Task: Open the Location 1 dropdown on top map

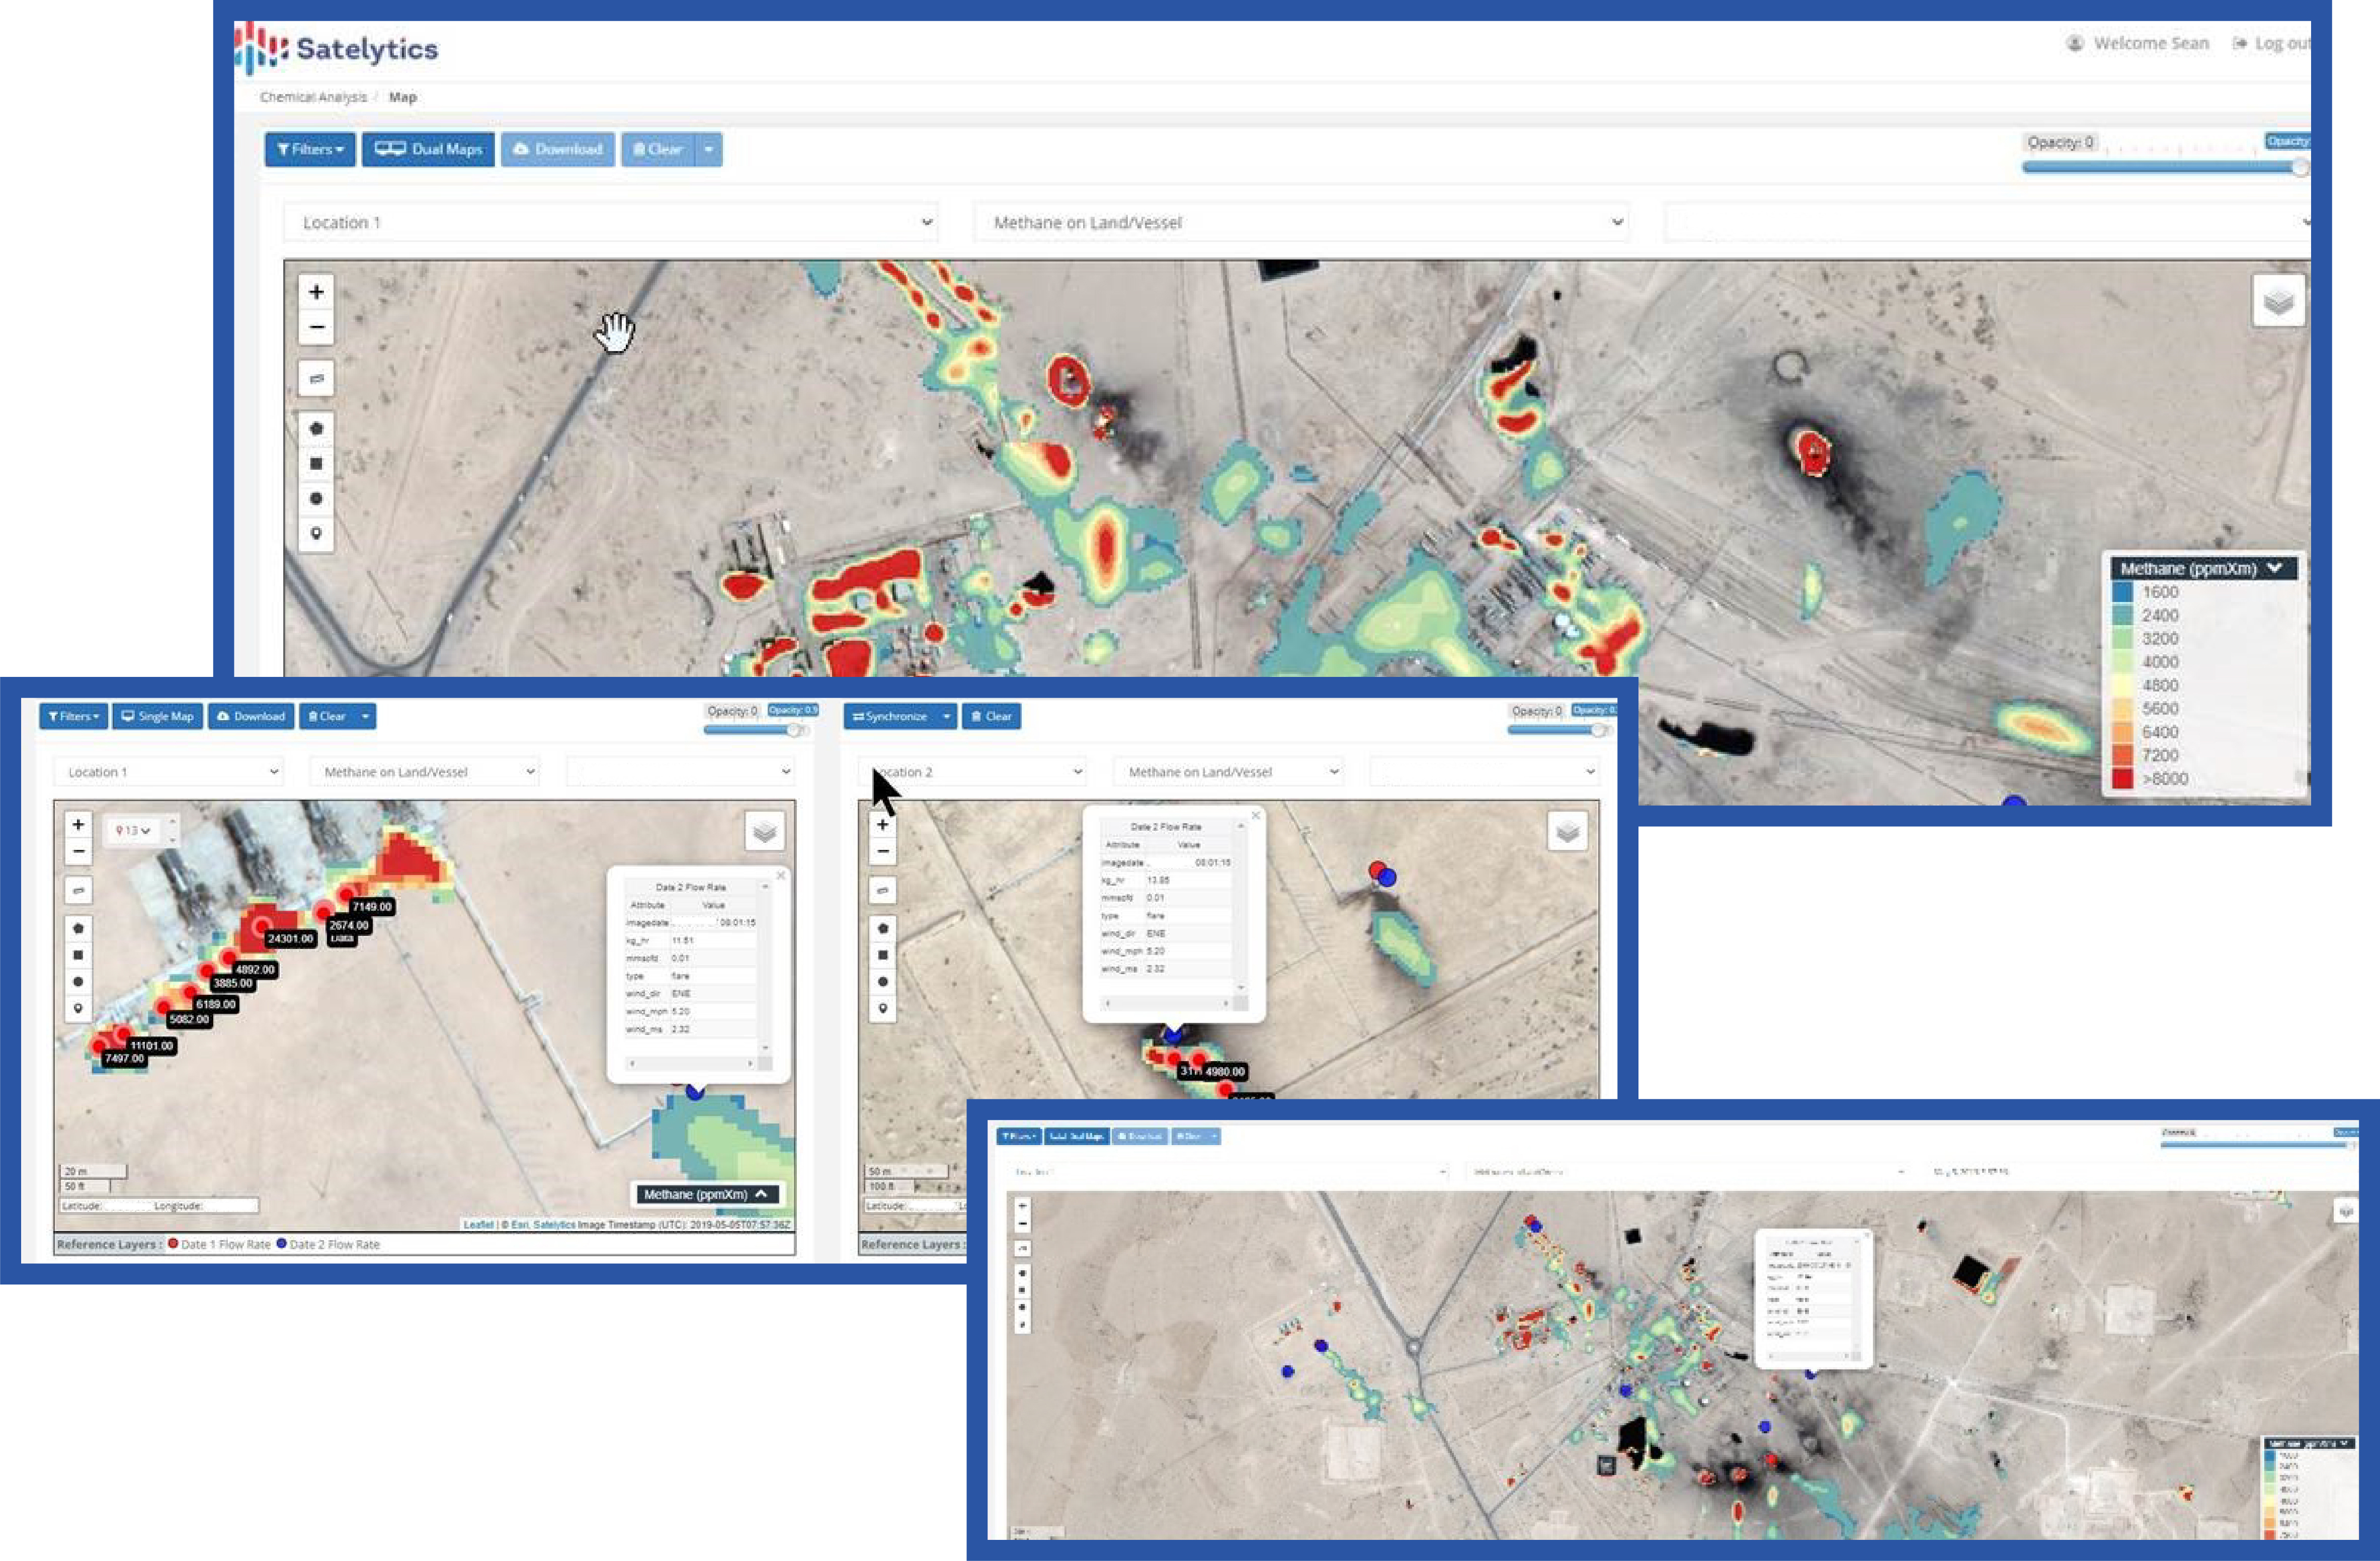Action: point(610,222)
